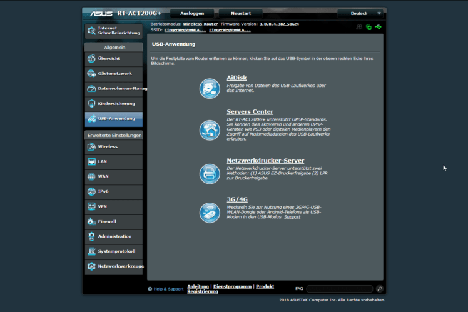Click the Neustart button
This screenshot has width=468, height=312.
click(240, 13)
